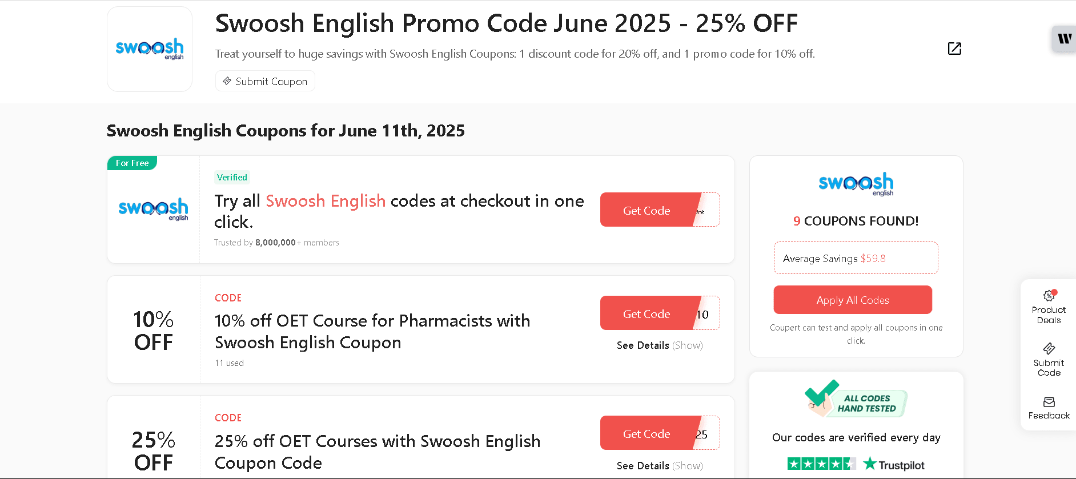Click the Swoosh logo in the For Free card

[153, 209]
